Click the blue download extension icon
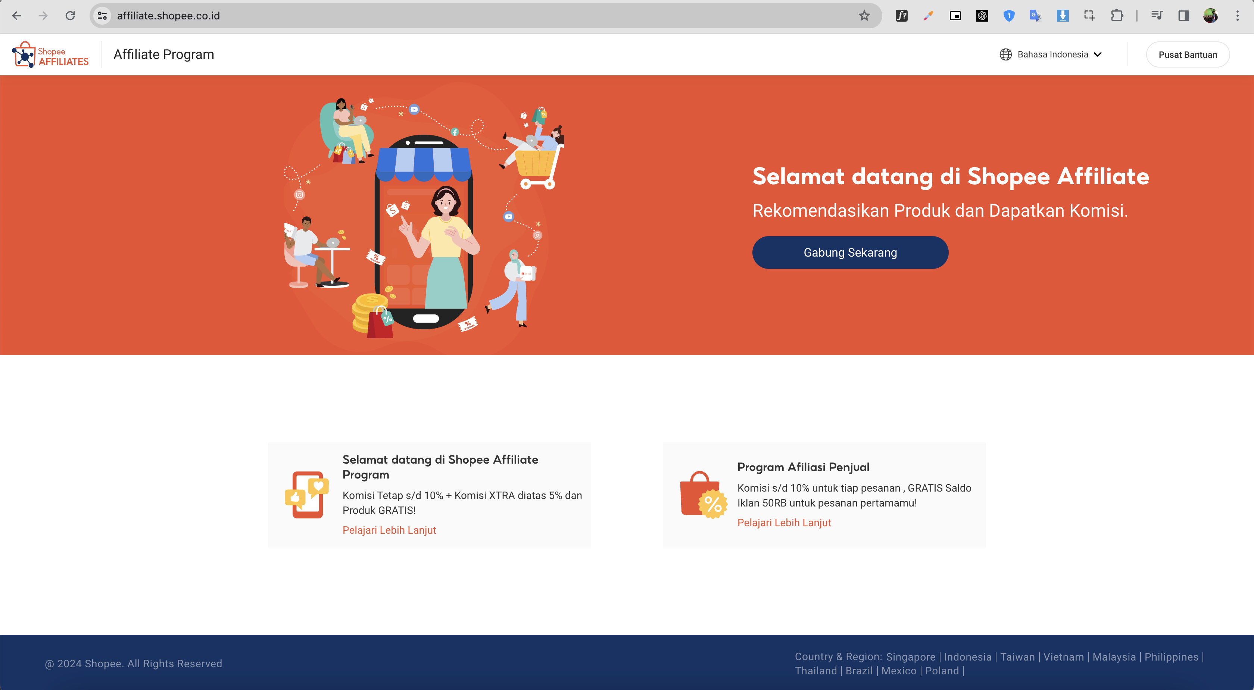Viewport: 1254px width, 690px height. [x=1063, y=16]
